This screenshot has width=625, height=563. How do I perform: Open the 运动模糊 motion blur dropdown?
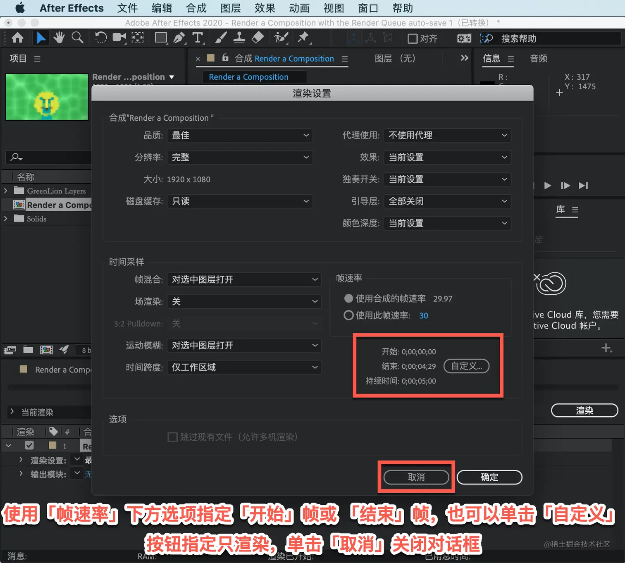pos(244,345)
